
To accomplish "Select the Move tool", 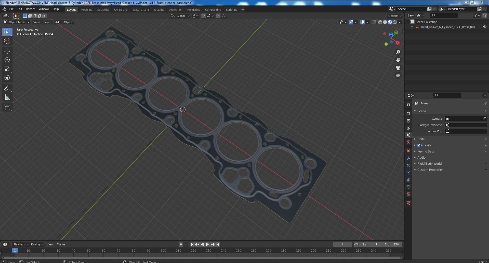I will click(x=7, y=51).
